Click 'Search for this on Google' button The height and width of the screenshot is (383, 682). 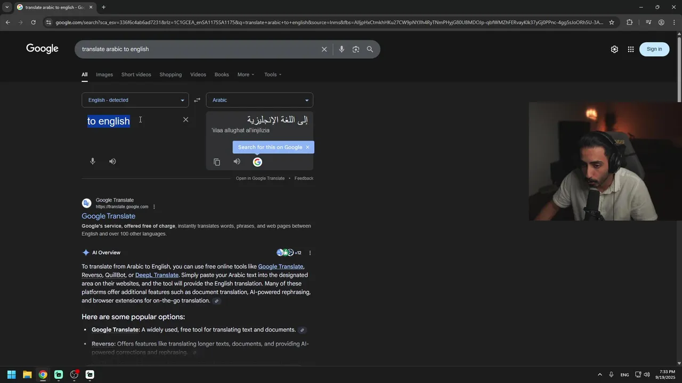pyautogui.click(x=270, y=147)
